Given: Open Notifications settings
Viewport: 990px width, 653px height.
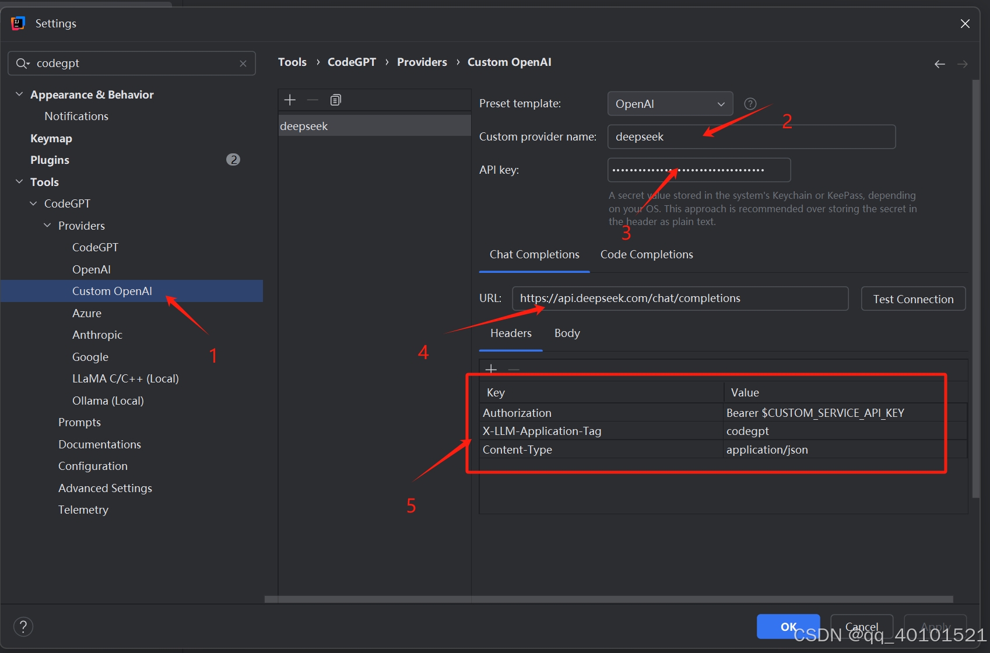Looking at the screenshot, I should click(76, 116).
